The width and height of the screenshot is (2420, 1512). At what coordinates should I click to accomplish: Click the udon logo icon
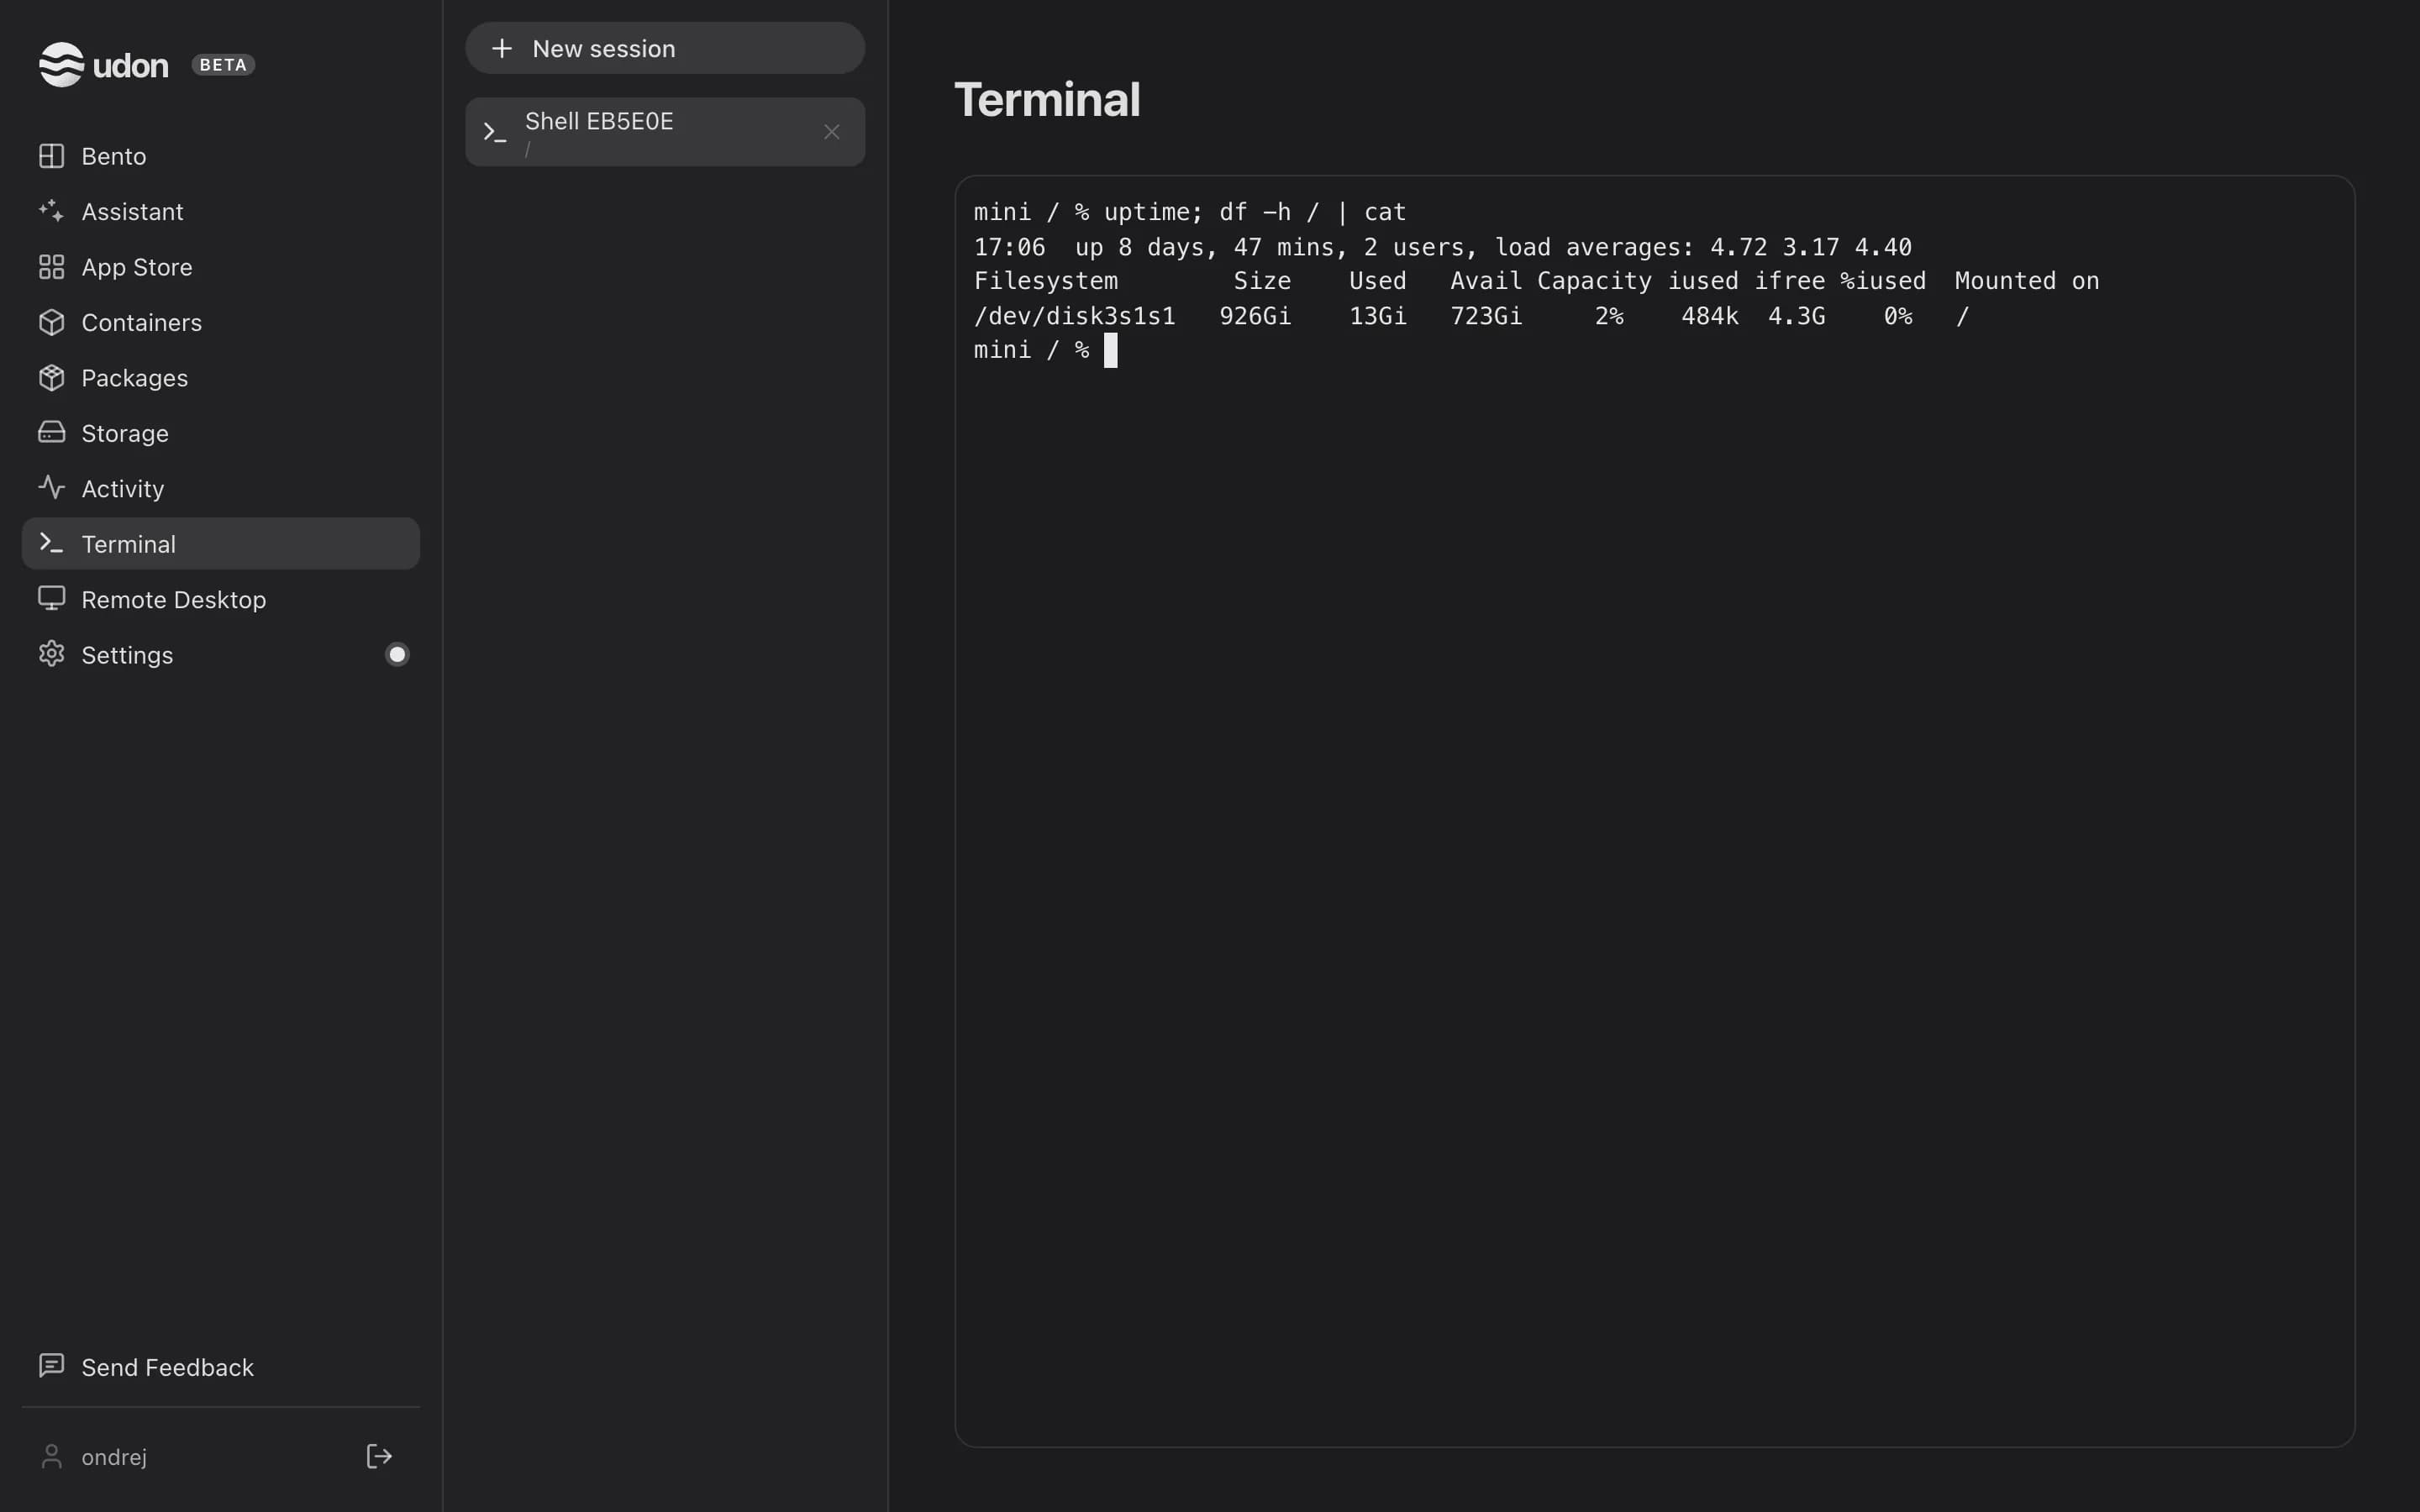coord(61,65)
